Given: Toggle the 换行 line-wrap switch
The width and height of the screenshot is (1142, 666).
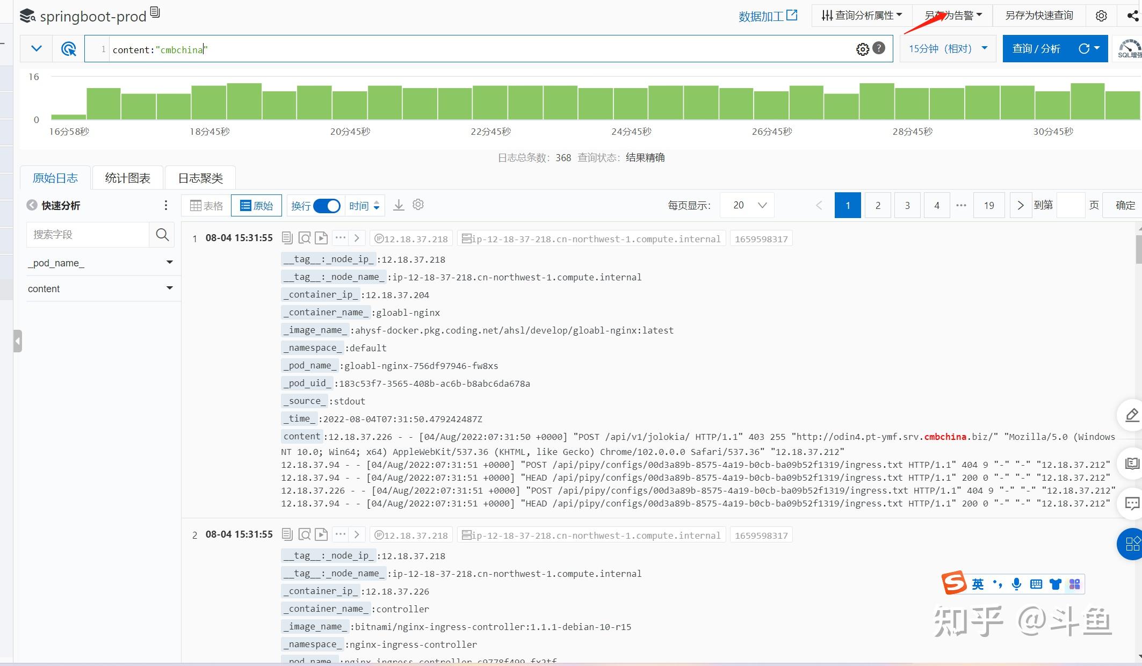Looking at the screenshot, I should (327, 206).
